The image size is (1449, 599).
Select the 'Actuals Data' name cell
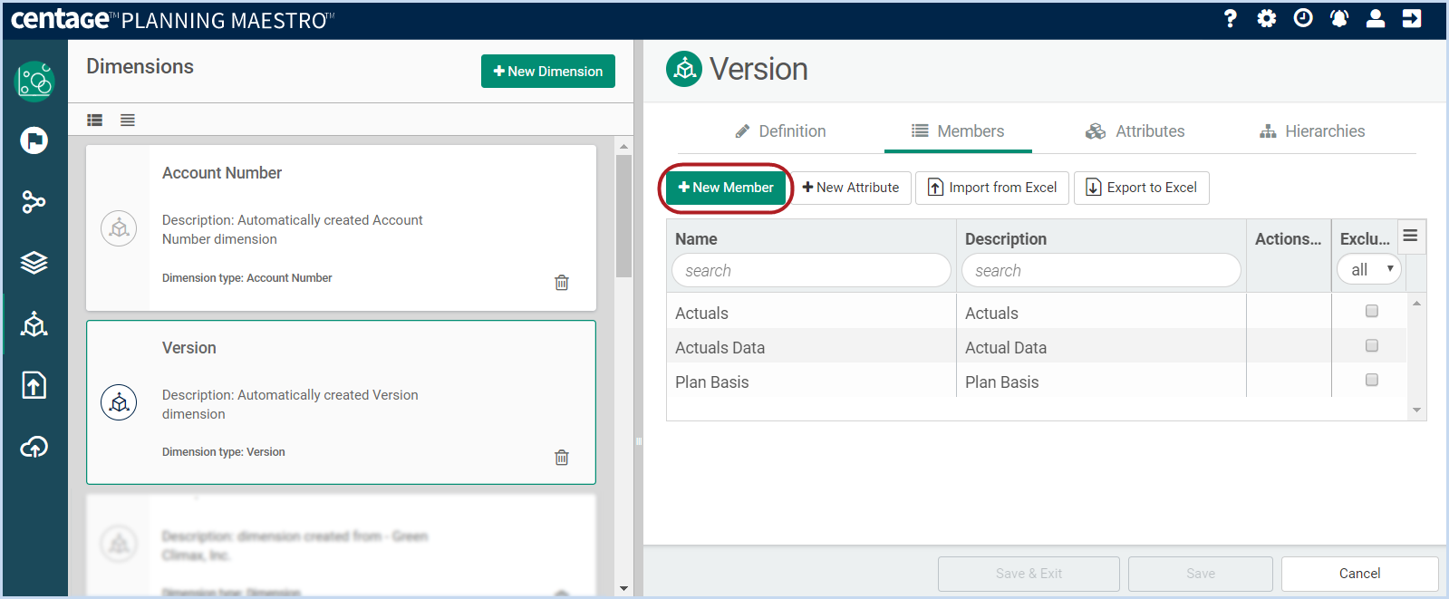(811, 347)
